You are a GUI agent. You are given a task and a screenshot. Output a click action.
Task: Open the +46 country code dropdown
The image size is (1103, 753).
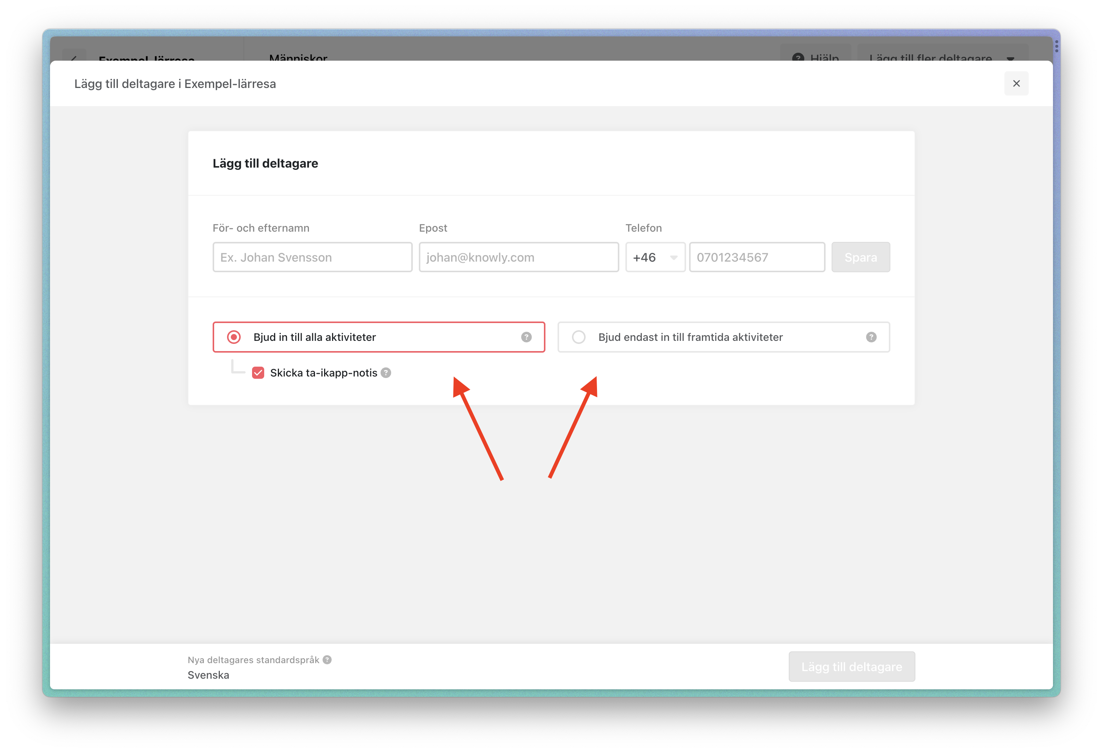point(655,257)
